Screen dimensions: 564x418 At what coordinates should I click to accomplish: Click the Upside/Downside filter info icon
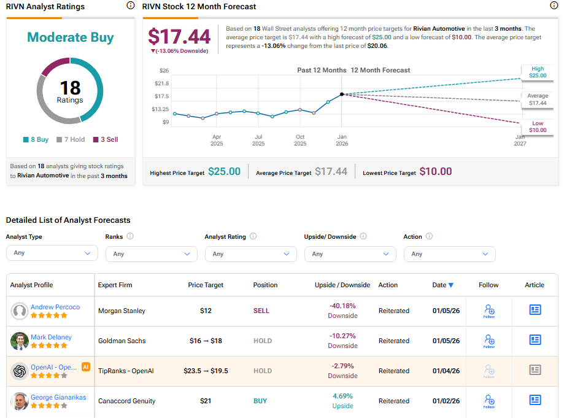(363, 236)
